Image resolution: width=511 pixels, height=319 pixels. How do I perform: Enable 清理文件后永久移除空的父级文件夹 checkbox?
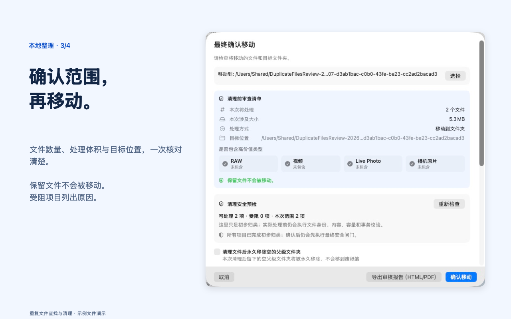coord(217,252)
